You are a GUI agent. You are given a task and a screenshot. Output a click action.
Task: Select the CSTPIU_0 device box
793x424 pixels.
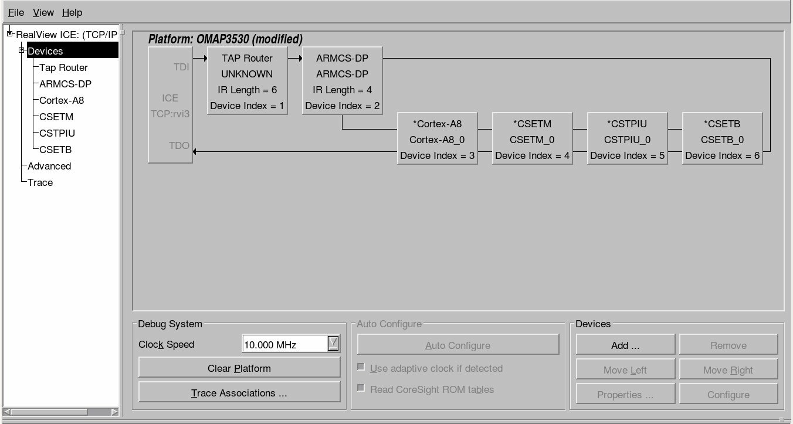coord(627,139)
